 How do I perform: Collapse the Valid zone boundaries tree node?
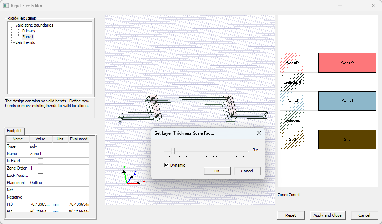pos(12,25)
